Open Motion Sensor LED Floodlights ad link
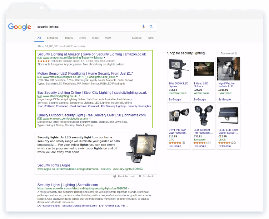269x219 pixels. pyautogui.click(x=85, y=74)
